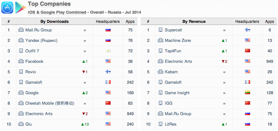Click the Google Play icon
The height and width of the screenshot is (131, 278).
point(21,8)
